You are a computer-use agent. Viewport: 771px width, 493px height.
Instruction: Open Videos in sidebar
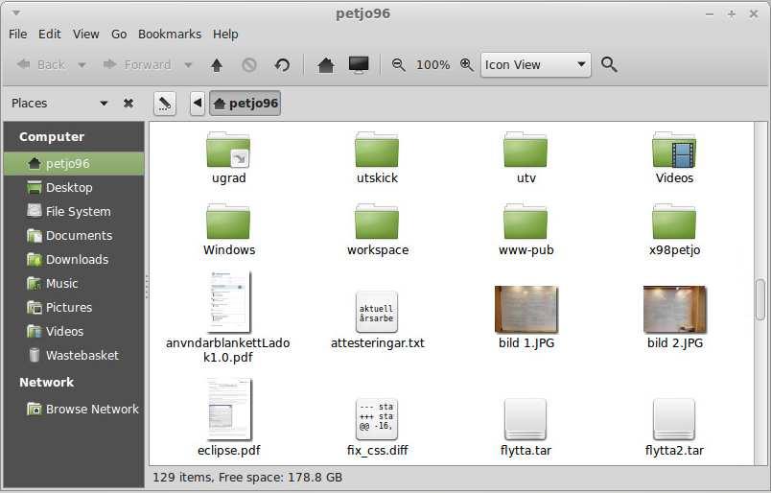point(74,332)
